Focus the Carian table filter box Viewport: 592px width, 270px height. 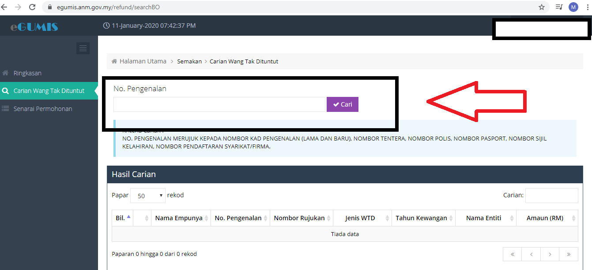pyautogui.click(x=551, y=195)
